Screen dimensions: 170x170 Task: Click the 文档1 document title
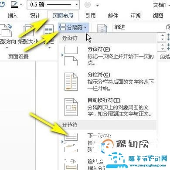coord(160,5)
